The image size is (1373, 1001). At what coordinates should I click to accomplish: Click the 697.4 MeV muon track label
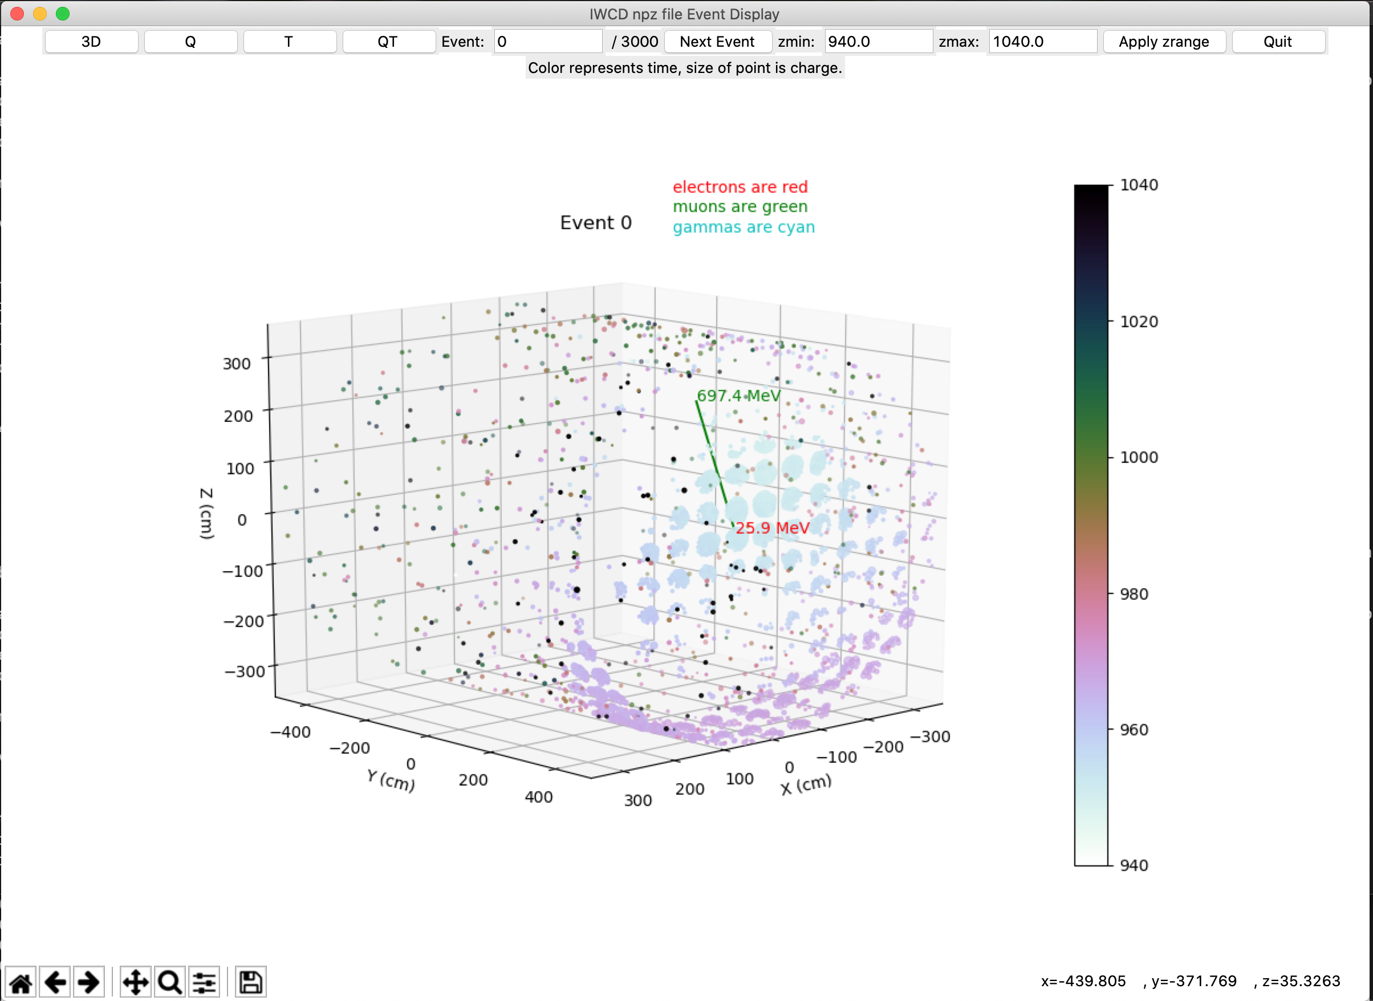pyautogui.click(x=738, y=396)
